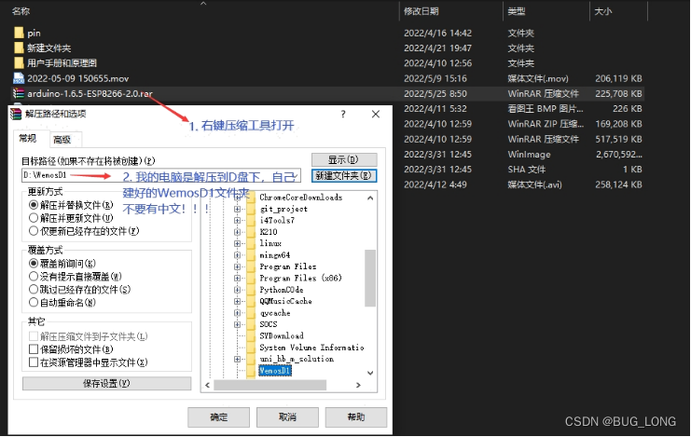Click the folder tree vertical scrollbar thumb
691x437 pixels.
point(370,278)
